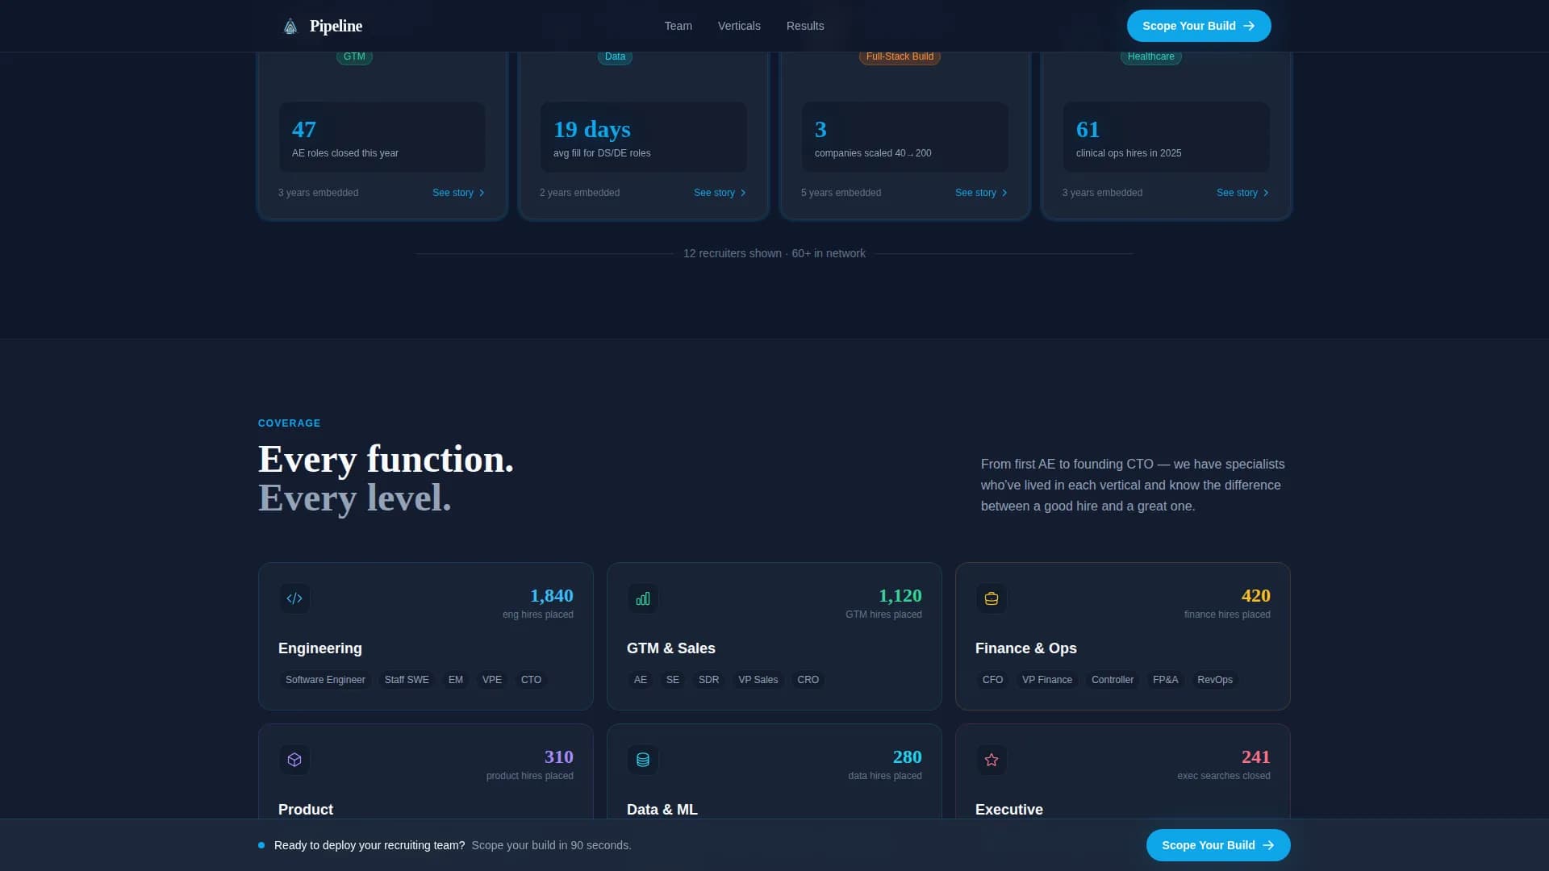
Task: Select the CRO tag under GTM & Sales
Action: click(x=808, y=679)
